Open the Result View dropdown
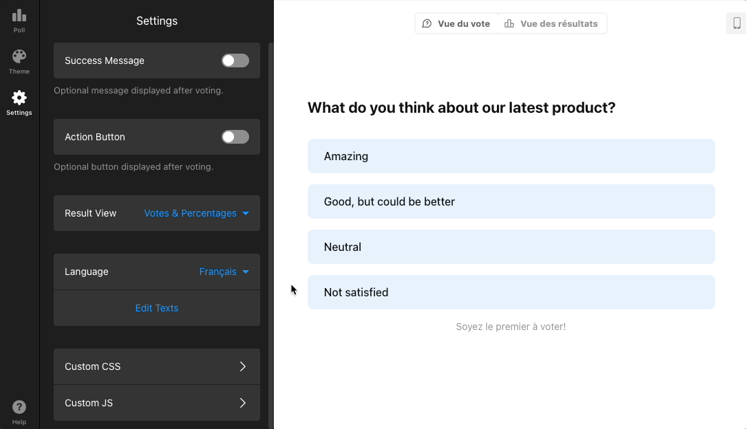Image resolution: width=746 pixels, height=429 pixels. pos(196,213)
